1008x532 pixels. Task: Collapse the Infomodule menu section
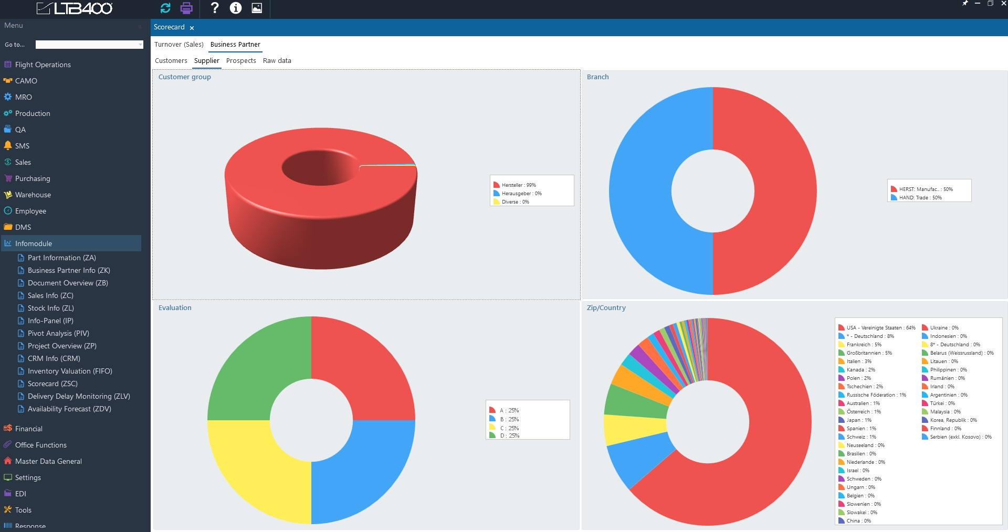34,243
